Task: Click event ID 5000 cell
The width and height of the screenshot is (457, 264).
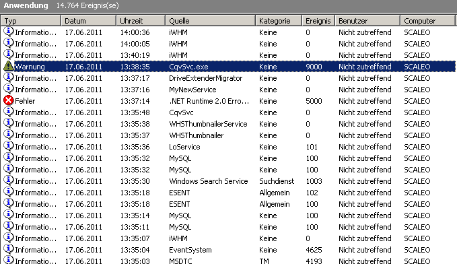Action: 314,101
